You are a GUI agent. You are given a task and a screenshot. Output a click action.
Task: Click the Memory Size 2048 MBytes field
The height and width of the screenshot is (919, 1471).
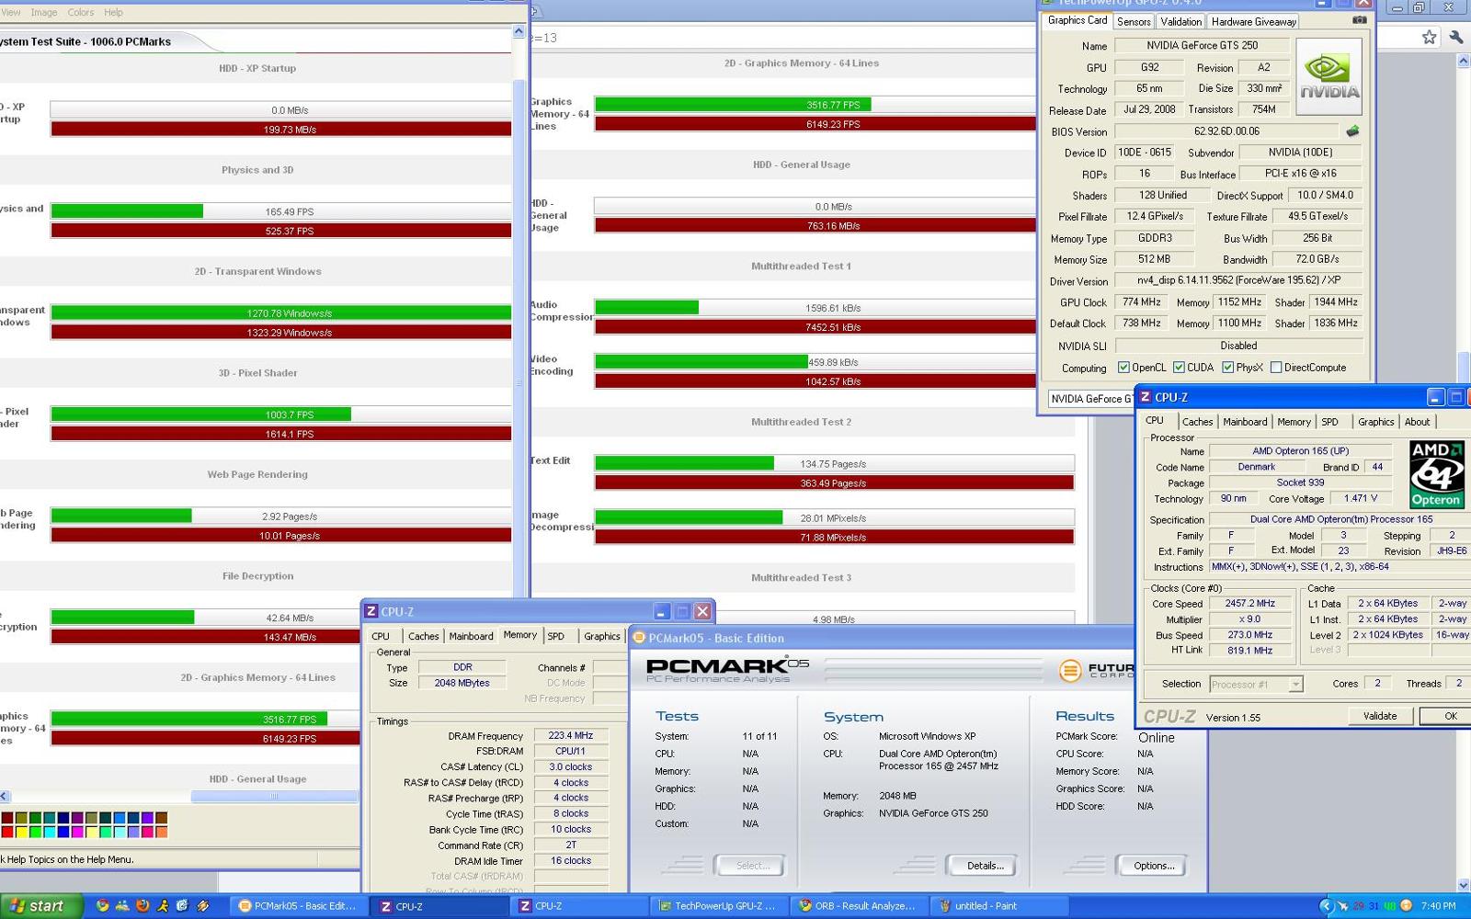click(462, 683)
